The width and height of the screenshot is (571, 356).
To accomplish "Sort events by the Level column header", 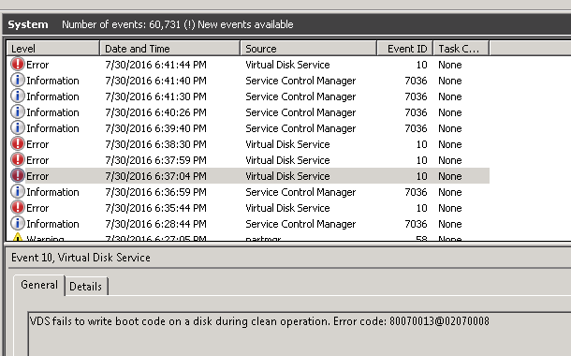I will [x=53, y=49].
